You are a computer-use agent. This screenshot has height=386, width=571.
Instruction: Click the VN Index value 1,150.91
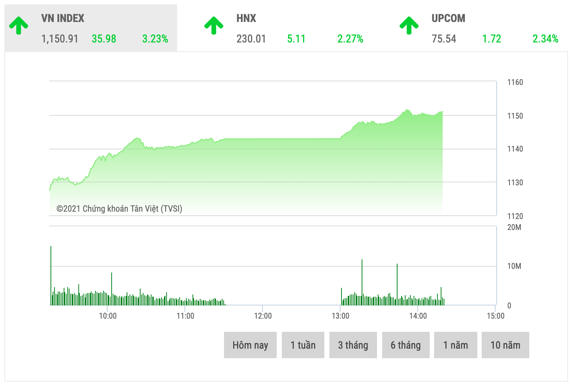[60, 39]
